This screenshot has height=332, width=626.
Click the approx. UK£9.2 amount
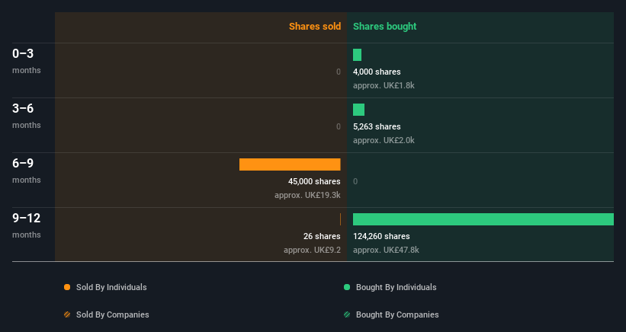(x=312, y=250)
